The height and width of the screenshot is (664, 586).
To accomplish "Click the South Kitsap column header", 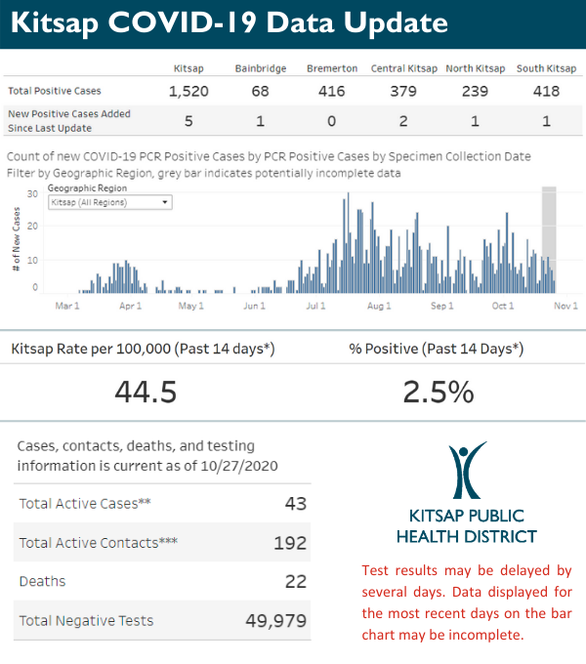I will (x=547, y=68).
